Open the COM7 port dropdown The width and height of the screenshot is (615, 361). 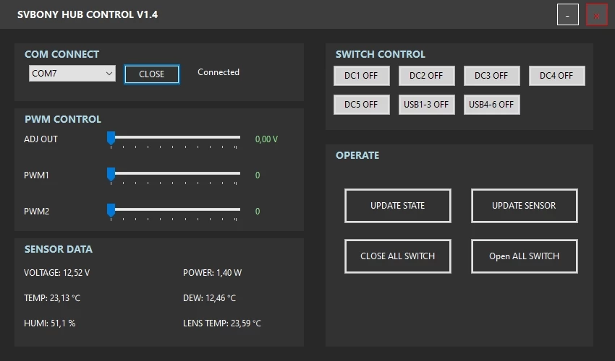coord(72,74)
